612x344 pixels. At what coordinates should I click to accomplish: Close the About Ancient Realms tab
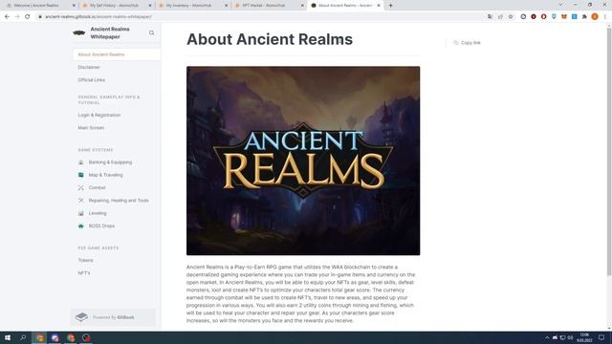(379, 6)
